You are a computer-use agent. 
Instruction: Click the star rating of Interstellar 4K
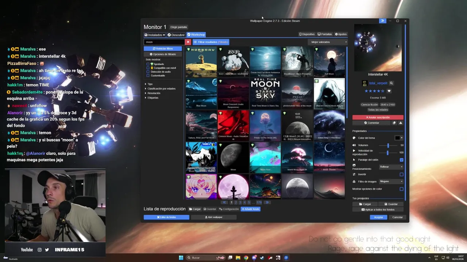coord(374,91)
